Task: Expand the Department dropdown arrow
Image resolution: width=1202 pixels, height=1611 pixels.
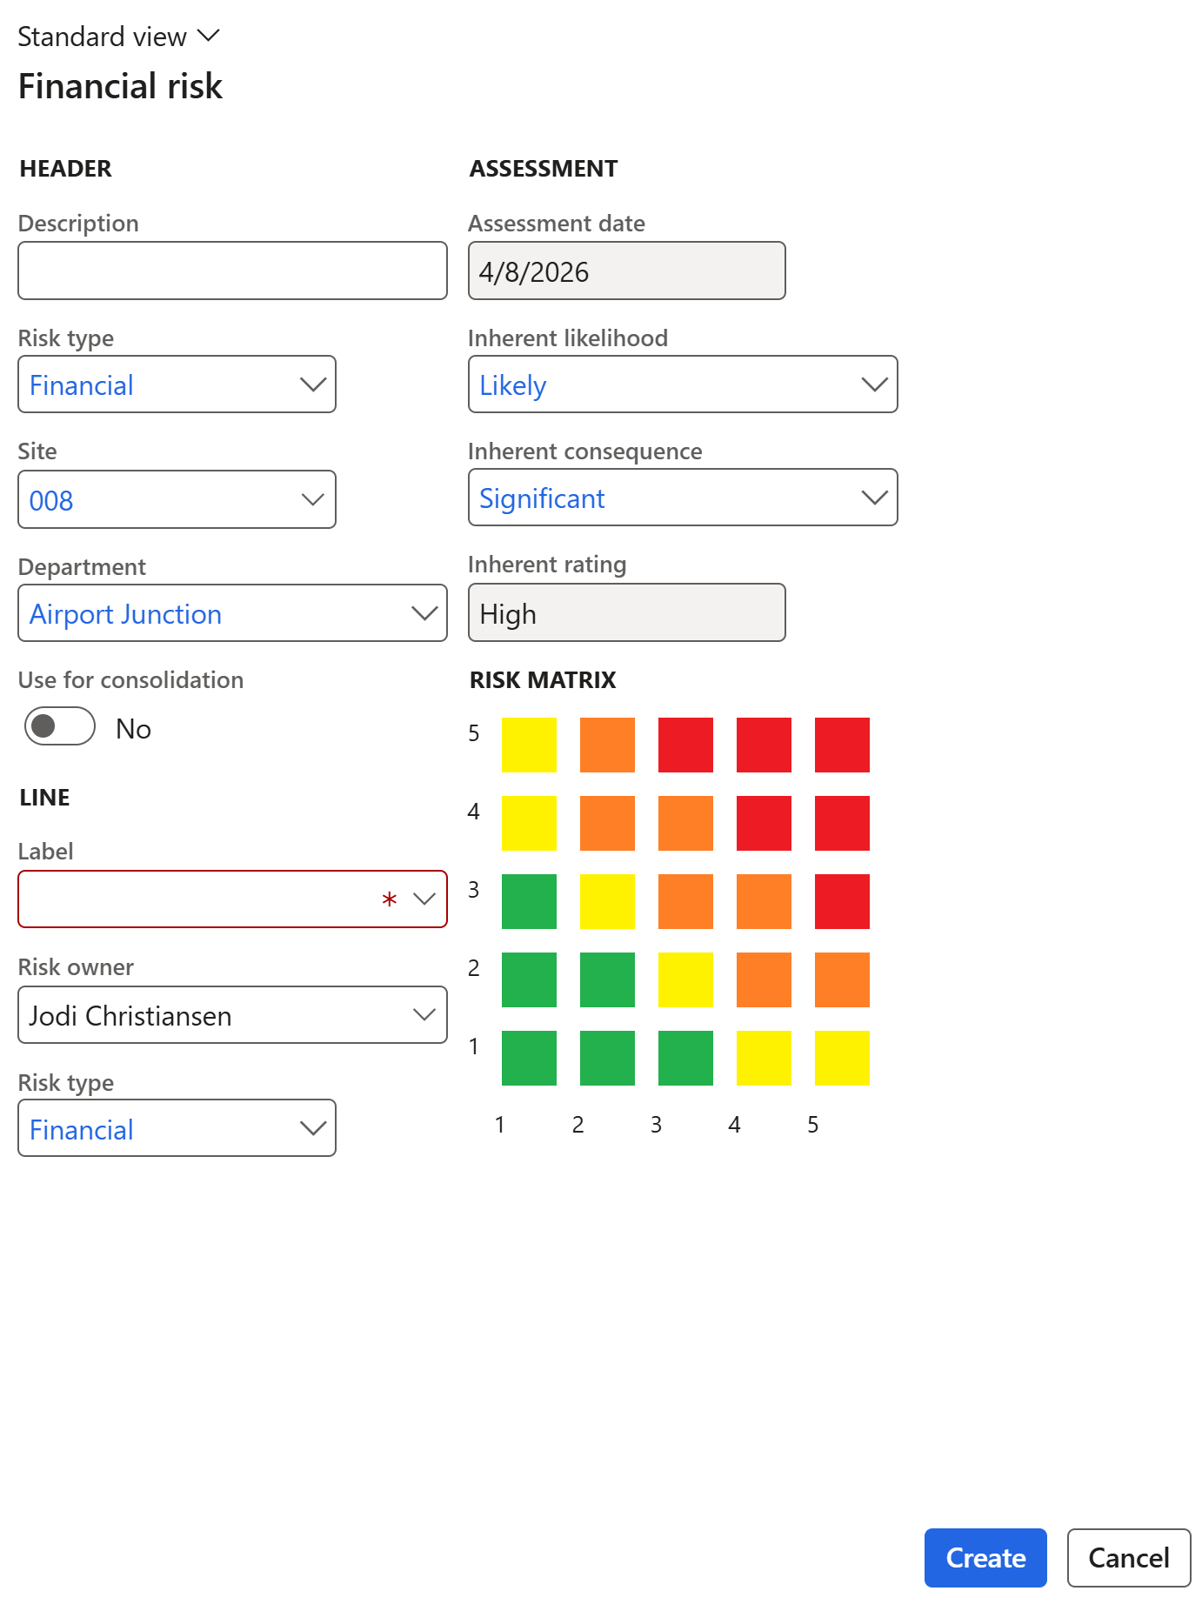Action: coord(424,613)
